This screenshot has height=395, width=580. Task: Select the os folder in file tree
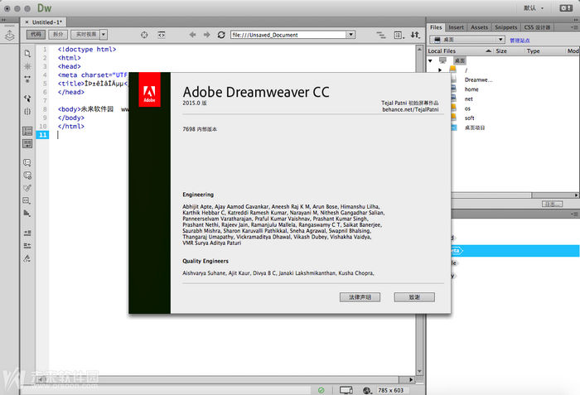click(467, 108)
